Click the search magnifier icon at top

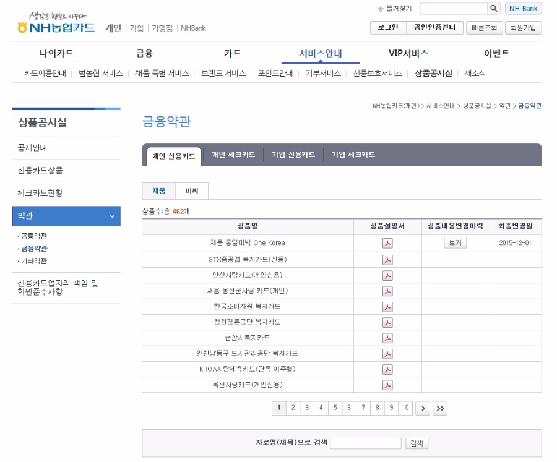pyautogui.click(x=494, y=9)
